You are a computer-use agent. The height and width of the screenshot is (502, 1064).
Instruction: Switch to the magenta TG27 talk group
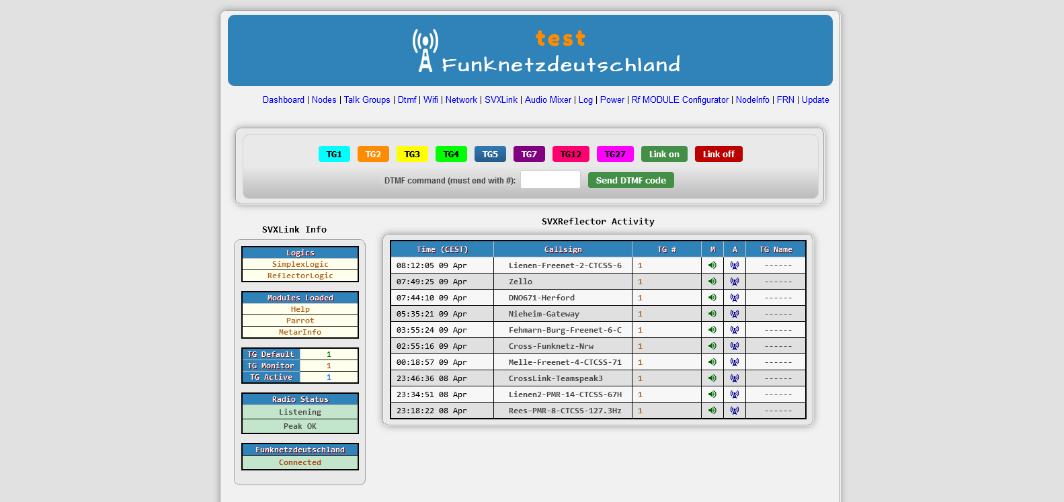[x=615, y=154]
